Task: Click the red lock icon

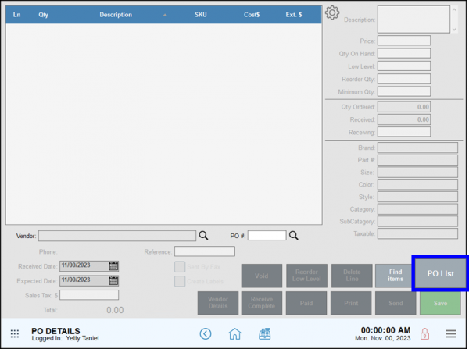Action: [x=424, y=333]
